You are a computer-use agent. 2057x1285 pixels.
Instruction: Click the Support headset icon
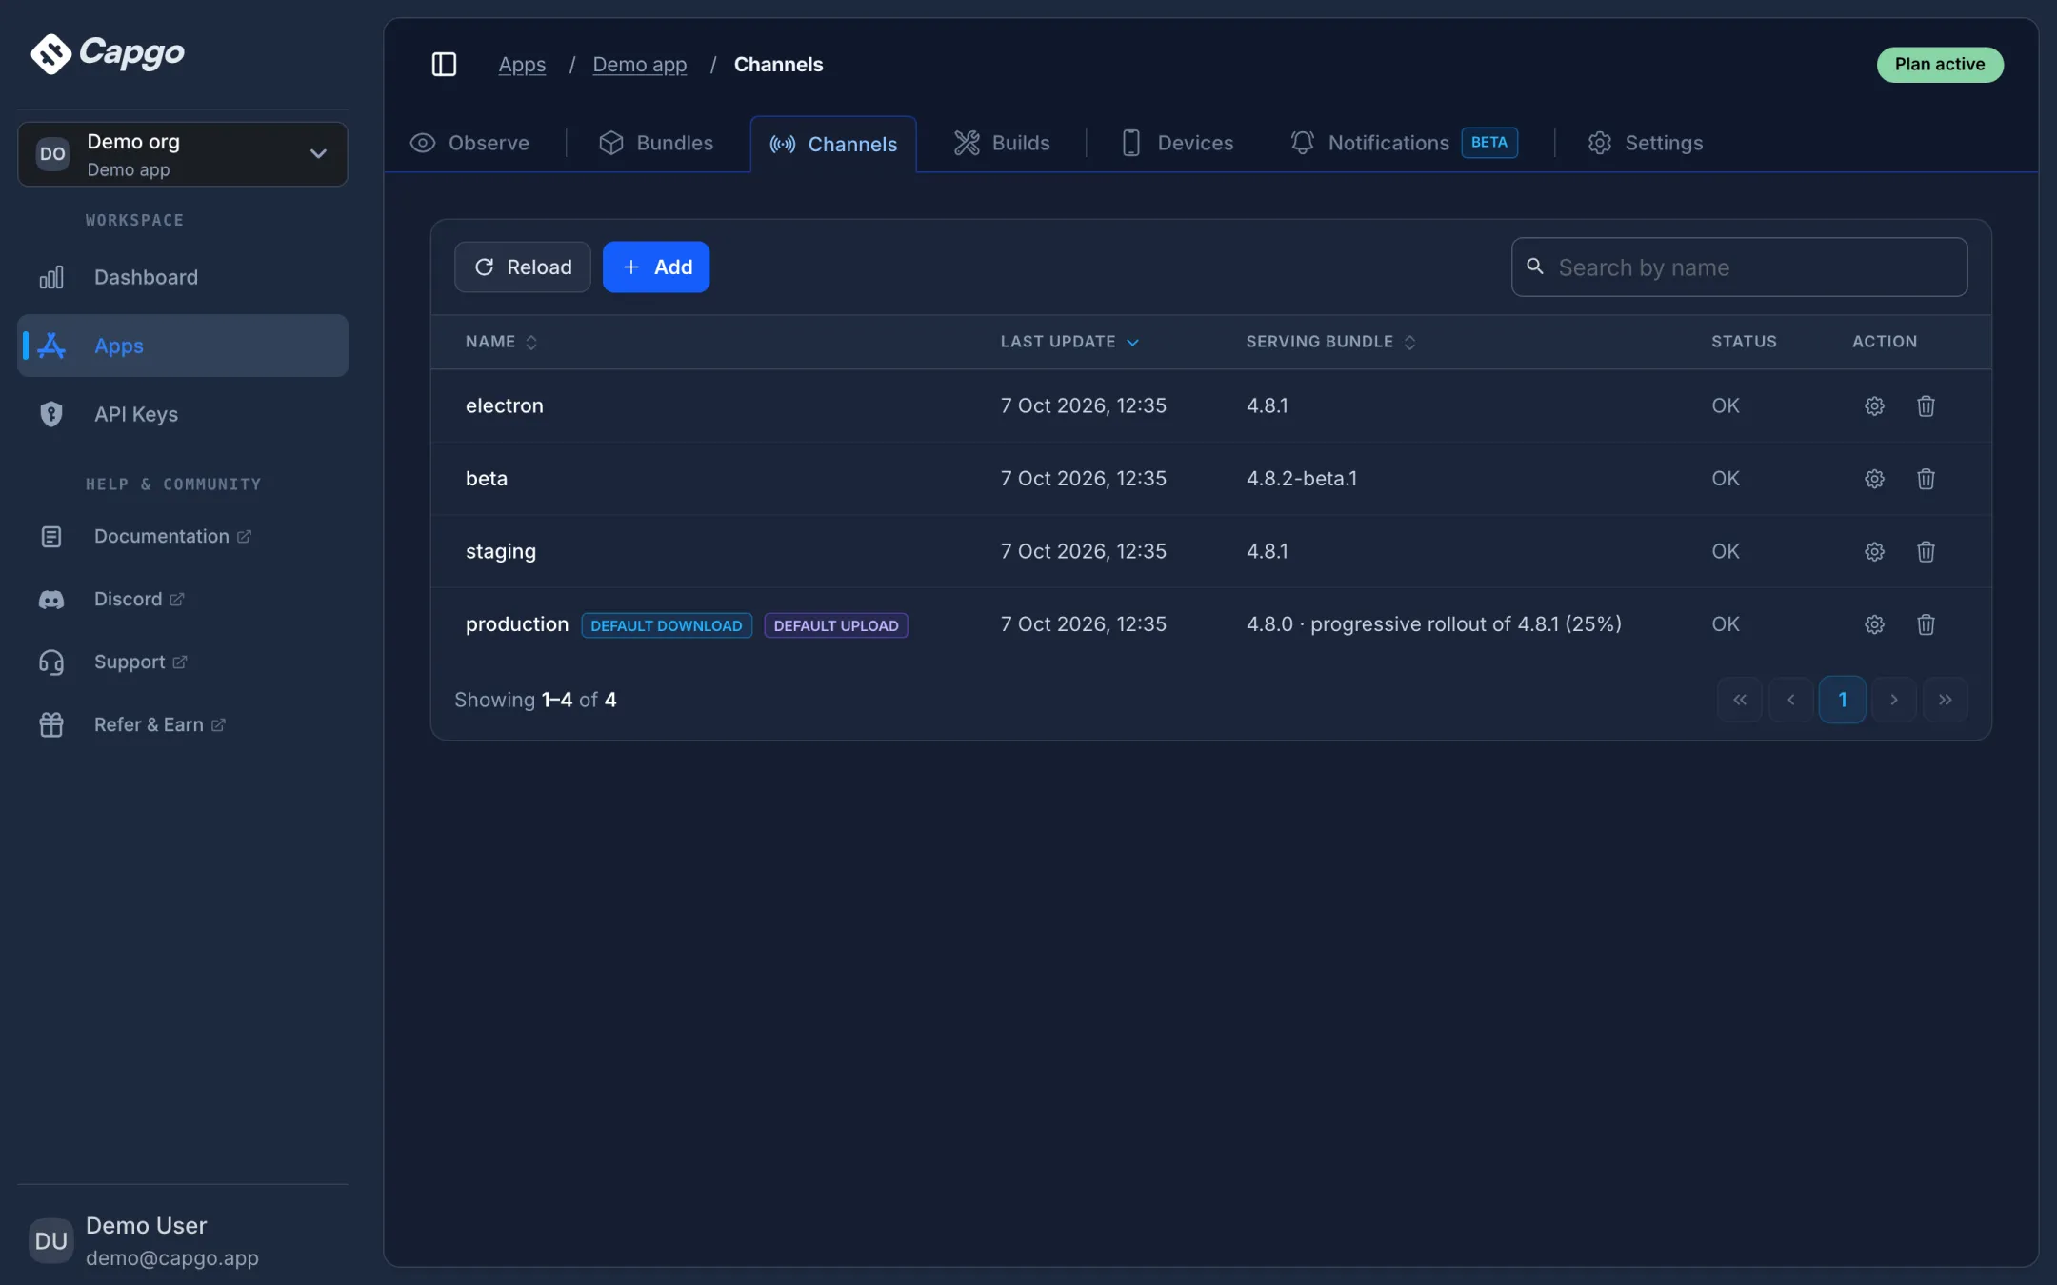coord(51,662)
